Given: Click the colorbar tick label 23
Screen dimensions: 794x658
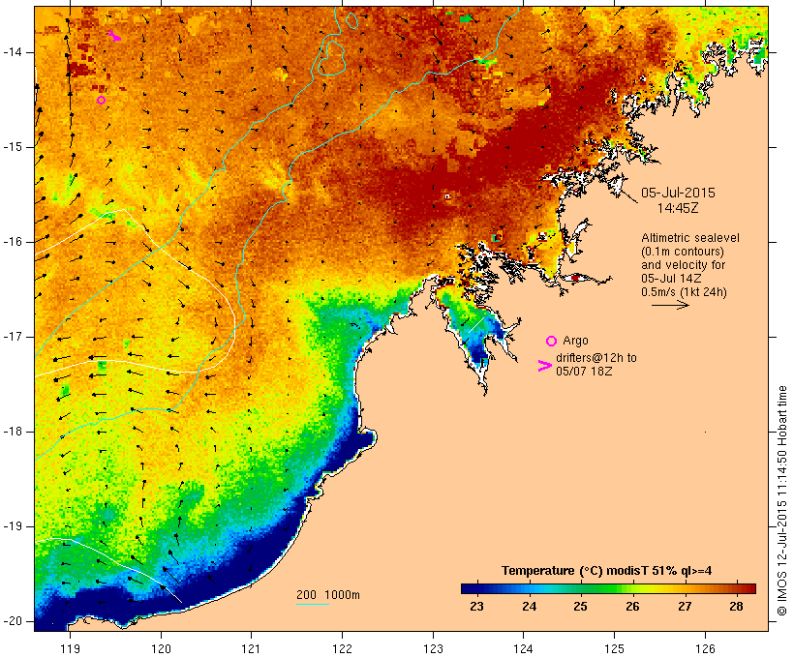Looking at the screenshot, I should coord(477,607).
